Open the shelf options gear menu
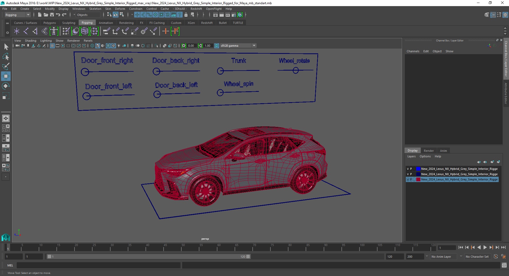The image size is (509, 276). pyautogui.click(x=7, y=33)
